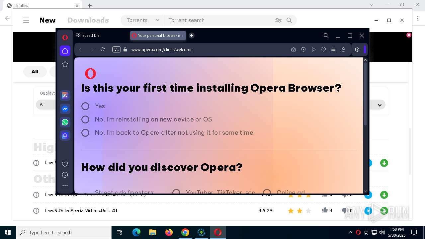
Task: Open Opera tab search magnifier
Action: coord(326,36)
